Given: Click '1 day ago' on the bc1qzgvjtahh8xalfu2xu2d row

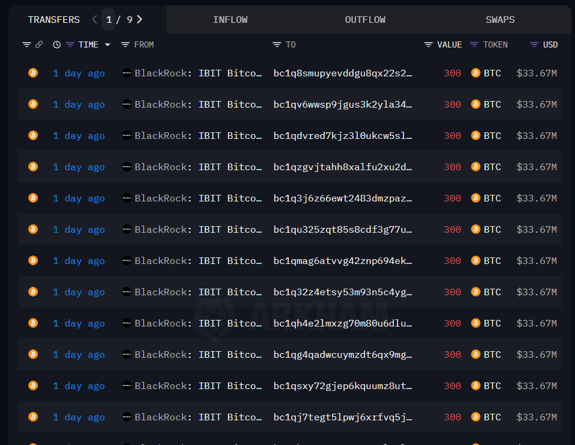Looking at the screenshot, I should click(79, 167).
